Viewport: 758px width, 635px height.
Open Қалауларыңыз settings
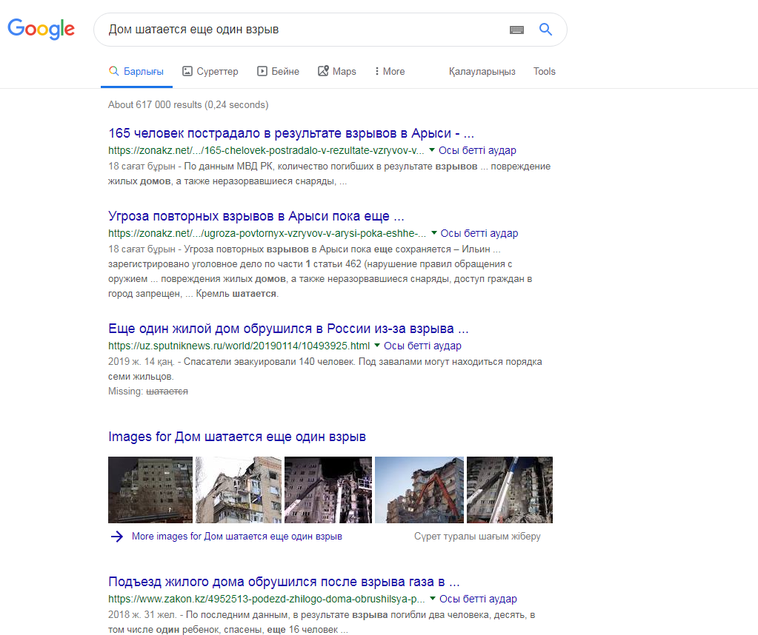click(x=482, y=72)
